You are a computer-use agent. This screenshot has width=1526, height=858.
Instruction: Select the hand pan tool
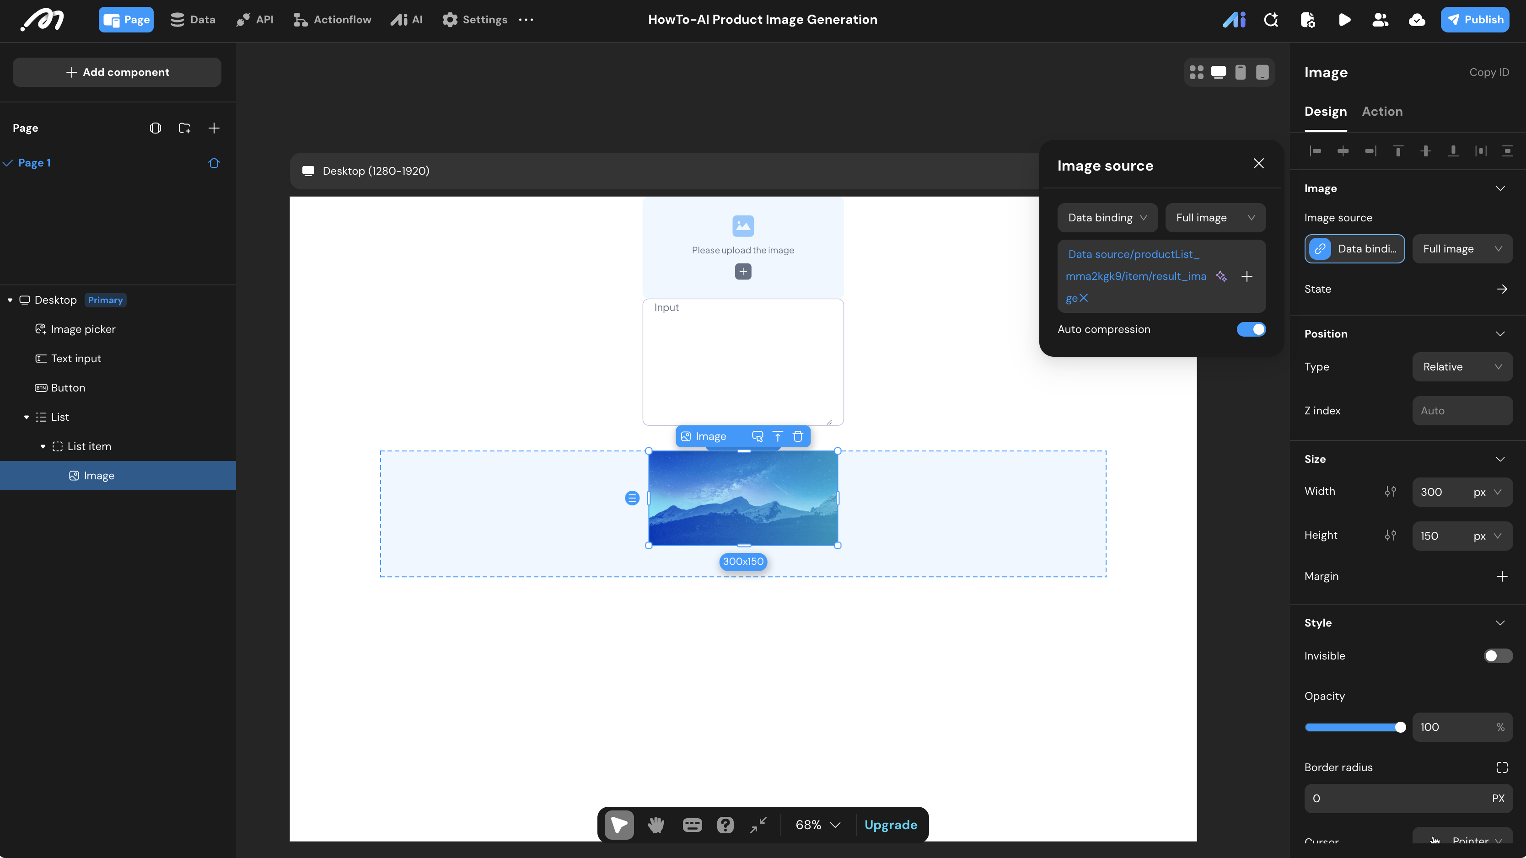click(x=656, y=825)
